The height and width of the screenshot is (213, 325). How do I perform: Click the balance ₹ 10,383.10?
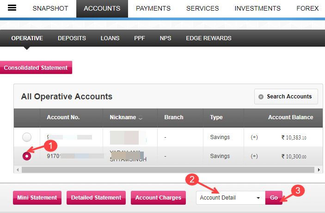[294, 138]
